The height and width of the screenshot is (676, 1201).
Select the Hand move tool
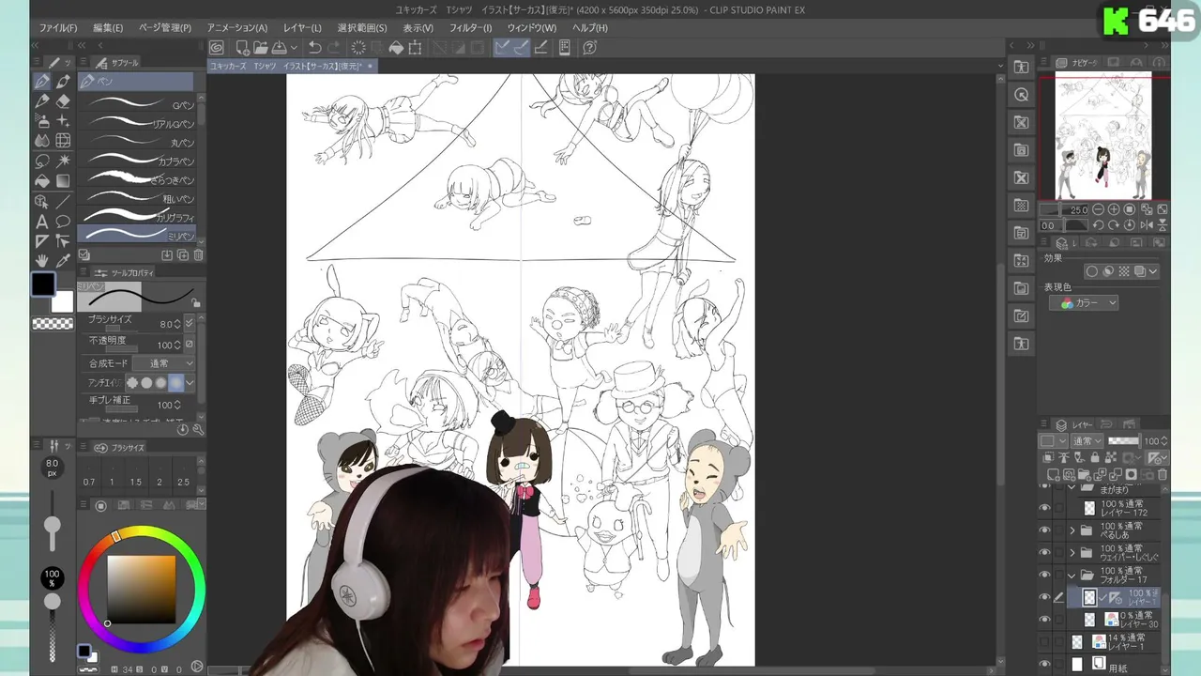tap(42, 260)
